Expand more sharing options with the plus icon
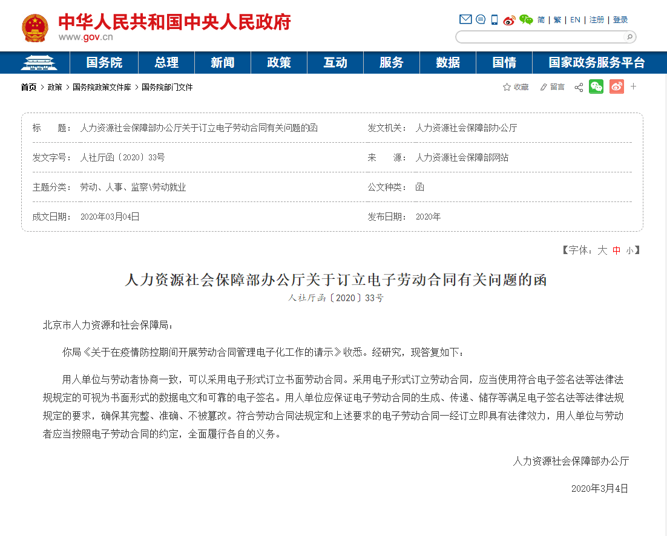 (633, 87)
